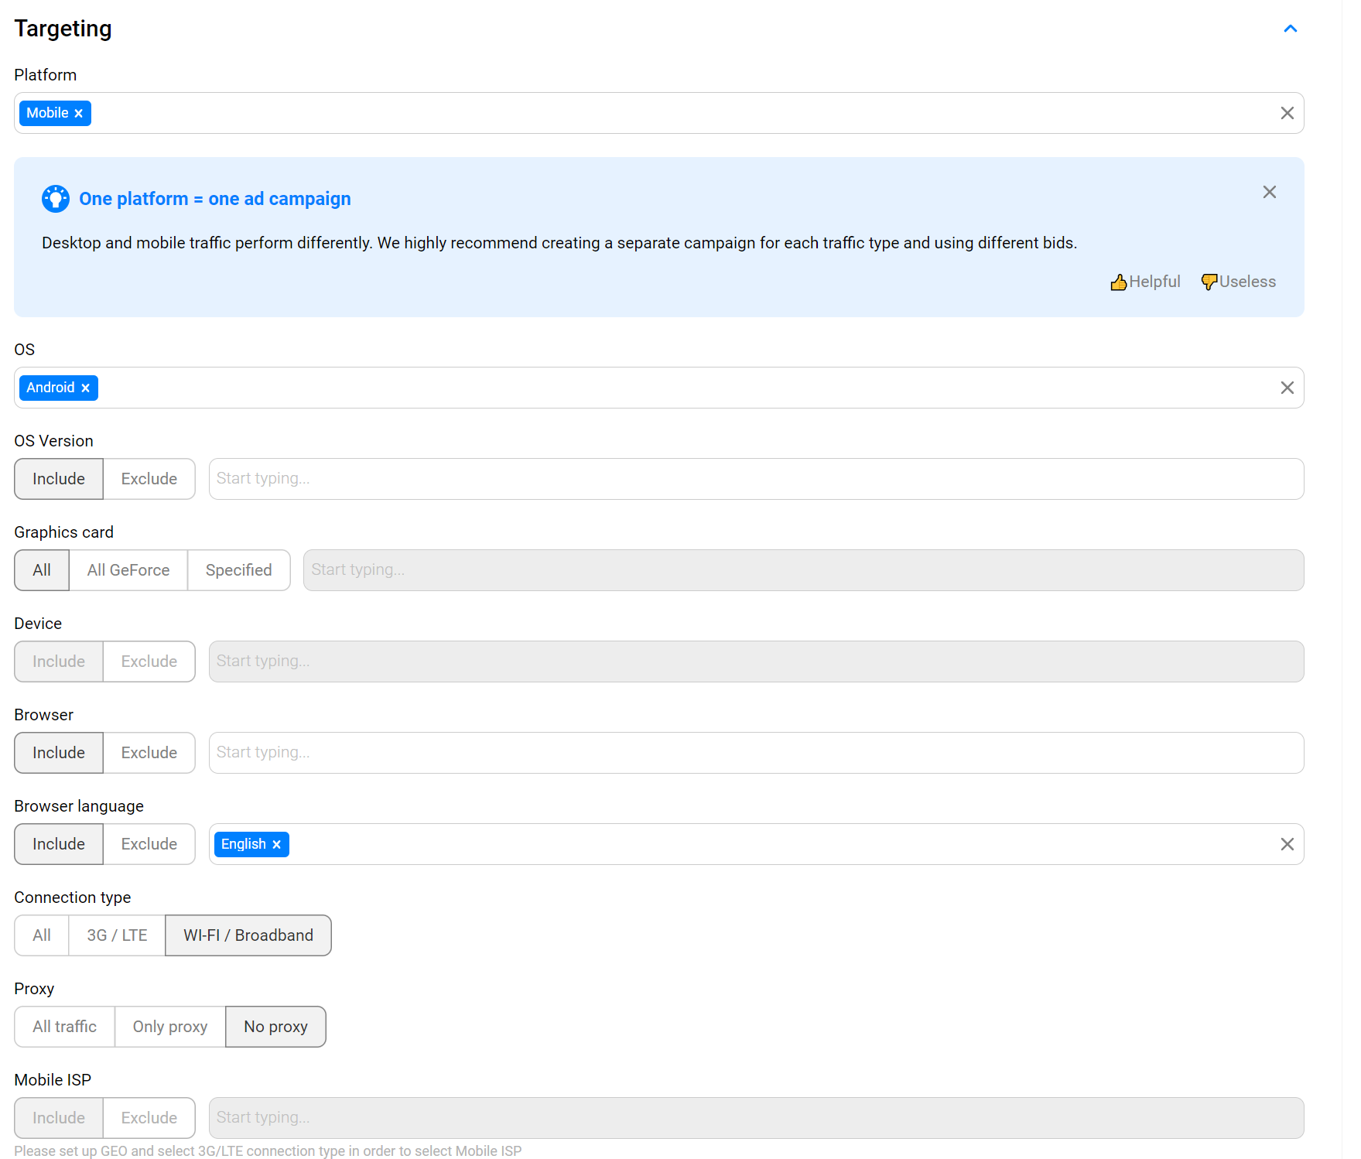This screenshot has width=1361, height=1159.
Task: Mark the tip as Useless
Action: coord(1238,282)
